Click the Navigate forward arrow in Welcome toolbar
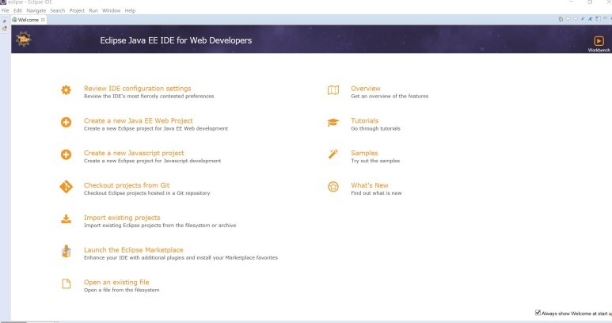This screenshot has width=612, height=323. [x=576, y=19]
